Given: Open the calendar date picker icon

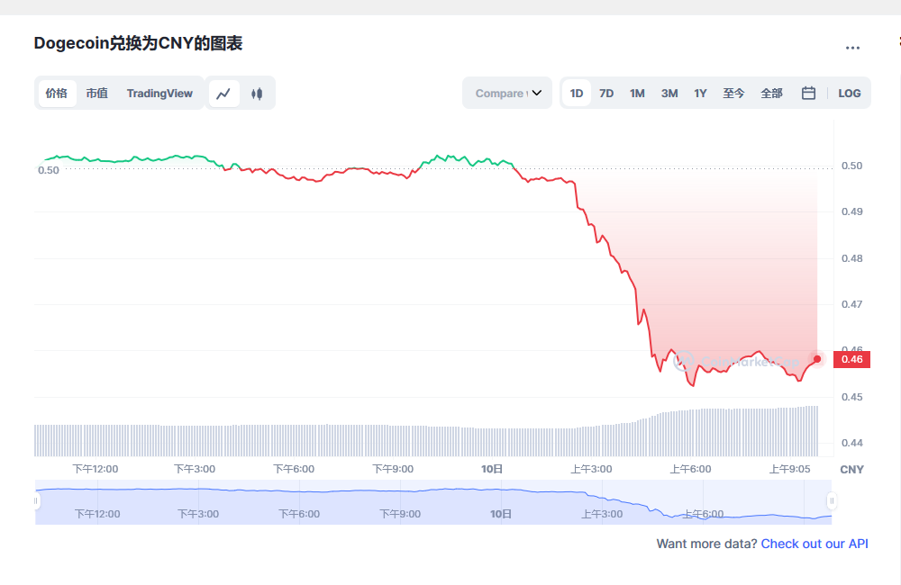Looking at the screenshot, I should [x=808, y=93].
